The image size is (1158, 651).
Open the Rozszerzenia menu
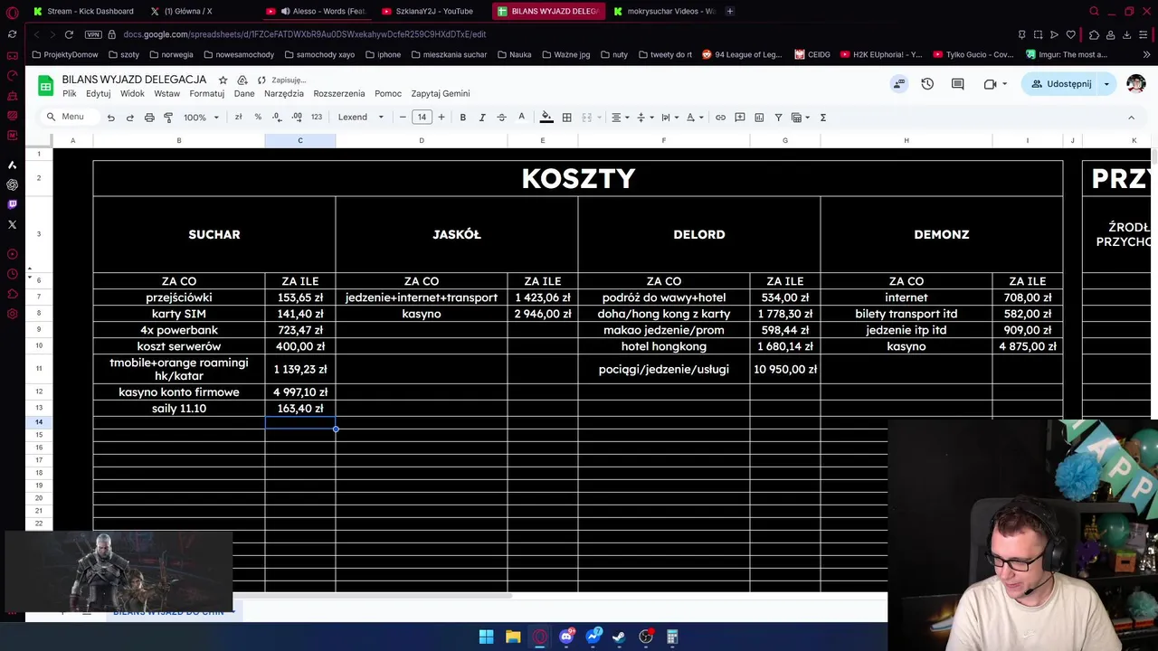339,93
